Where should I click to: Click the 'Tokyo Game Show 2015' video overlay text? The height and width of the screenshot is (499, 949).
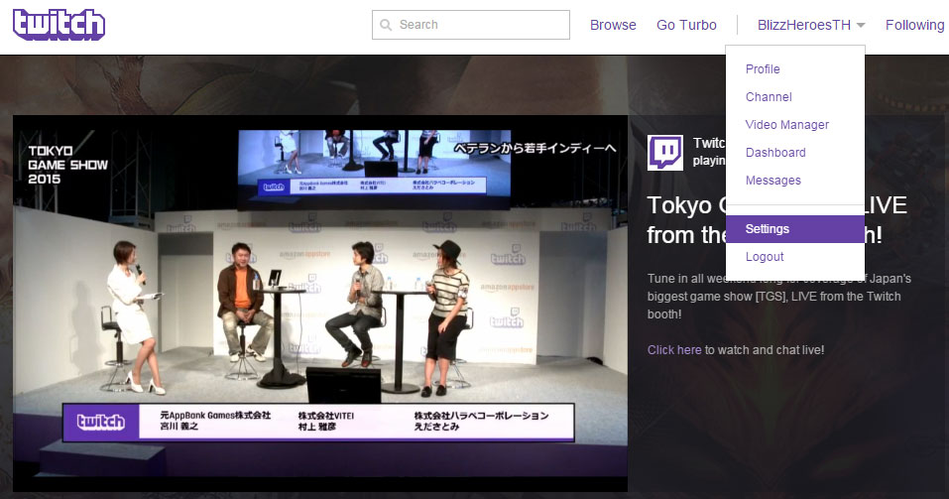67,165
